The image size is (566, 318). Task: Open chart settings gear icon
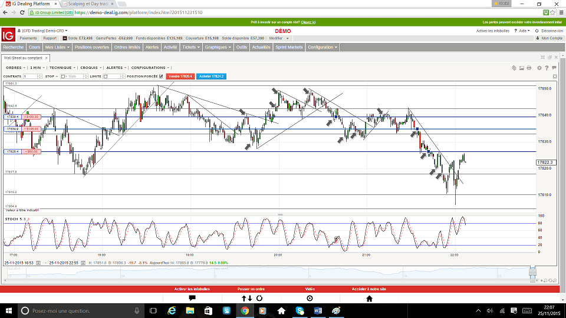[x=539, y=68]
